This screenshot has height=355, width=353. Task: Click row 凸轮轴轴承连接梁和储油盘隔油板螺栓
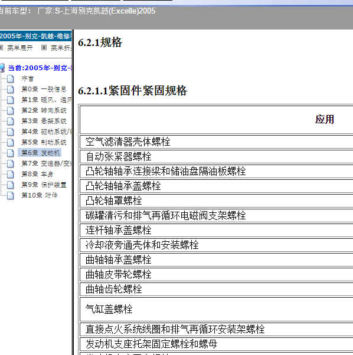click(x=217, y=172)
